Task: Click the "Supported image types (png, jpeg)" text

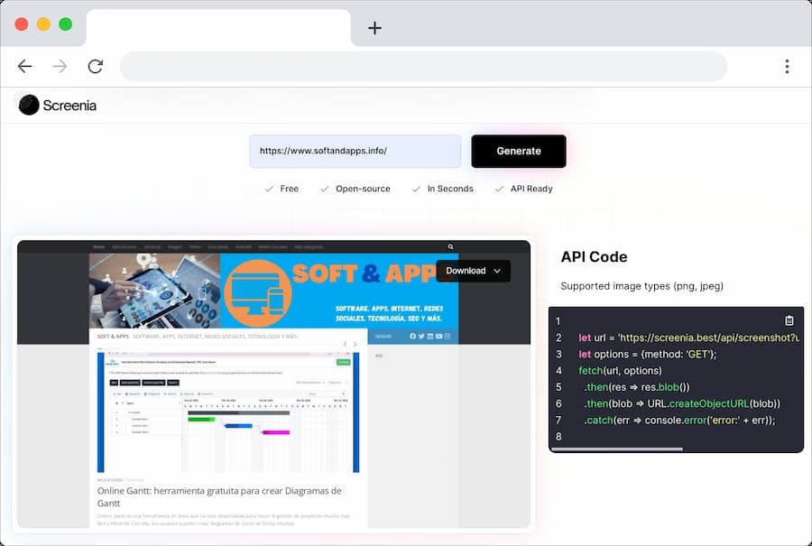Action: 641,286
